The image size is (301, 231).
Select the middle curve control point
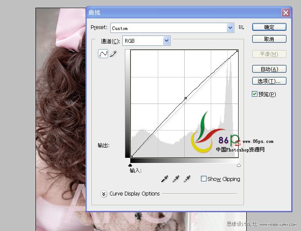coord(186,98)
